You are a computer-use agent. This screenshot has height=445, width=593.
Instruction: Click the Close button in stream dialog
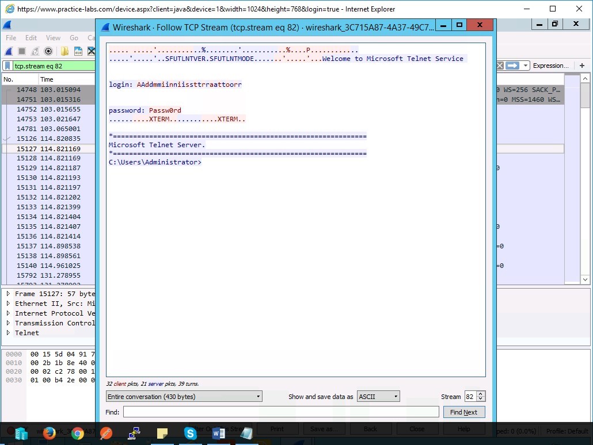pyautogui.click(x=417, y=429)
